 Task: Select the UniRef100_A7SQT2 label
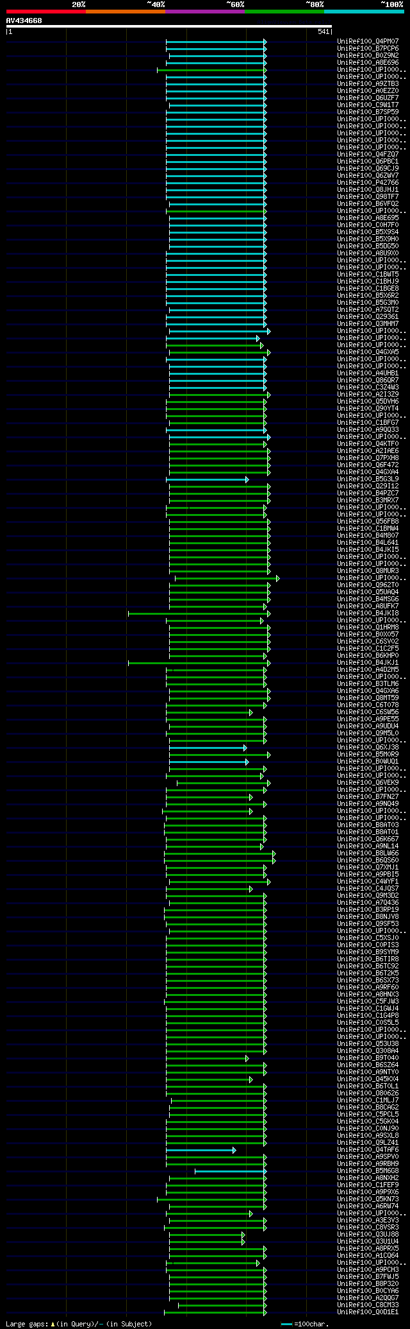(368, 309)
